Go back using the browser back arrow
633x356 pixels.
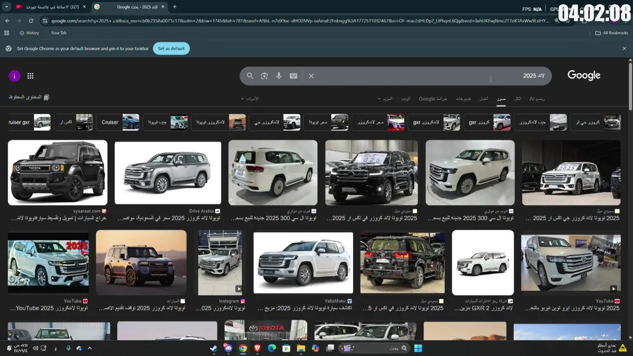point(7,21)
